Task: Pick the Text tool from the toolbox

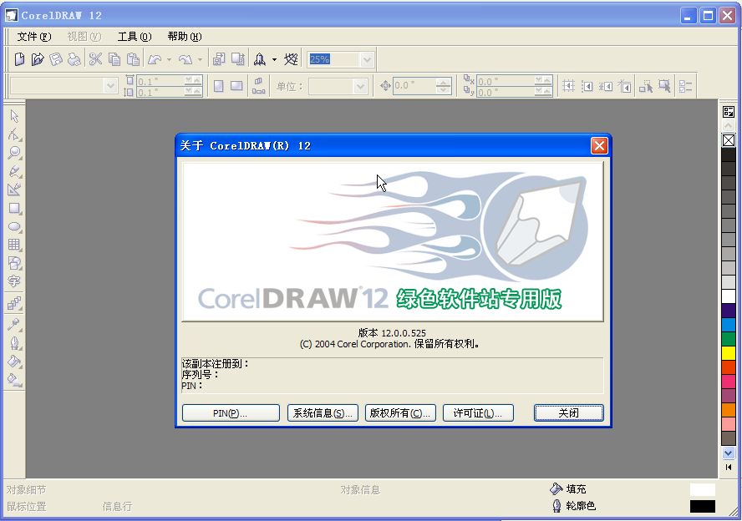Action: point(13,281)
